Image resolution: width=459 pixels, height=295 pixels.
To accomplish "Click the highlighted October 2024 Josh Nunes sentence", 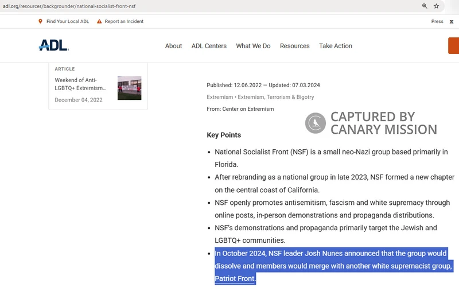I will click(334, 266).
